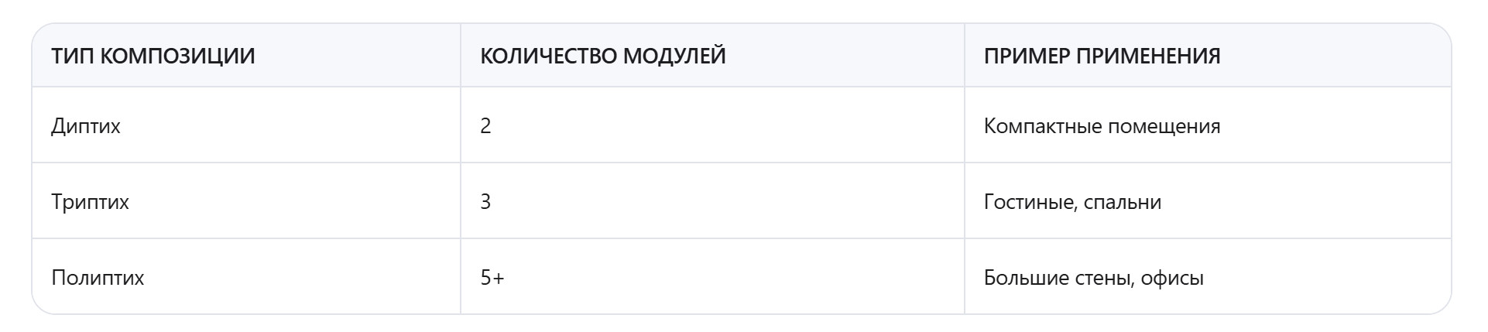Click the 'КОЛИЧЕСТВО' header word
Screen dimensions: 1488x332
548,56
